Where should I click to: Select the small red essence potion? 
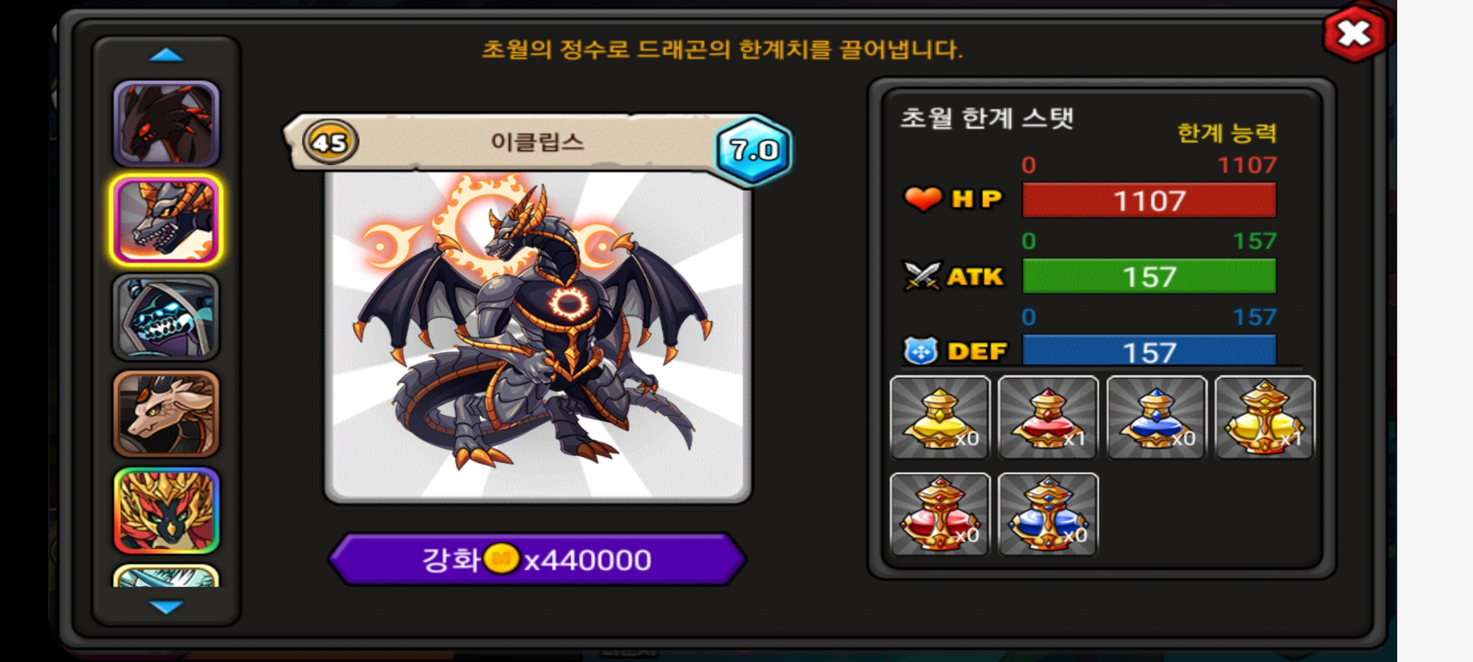point(1048,417)
